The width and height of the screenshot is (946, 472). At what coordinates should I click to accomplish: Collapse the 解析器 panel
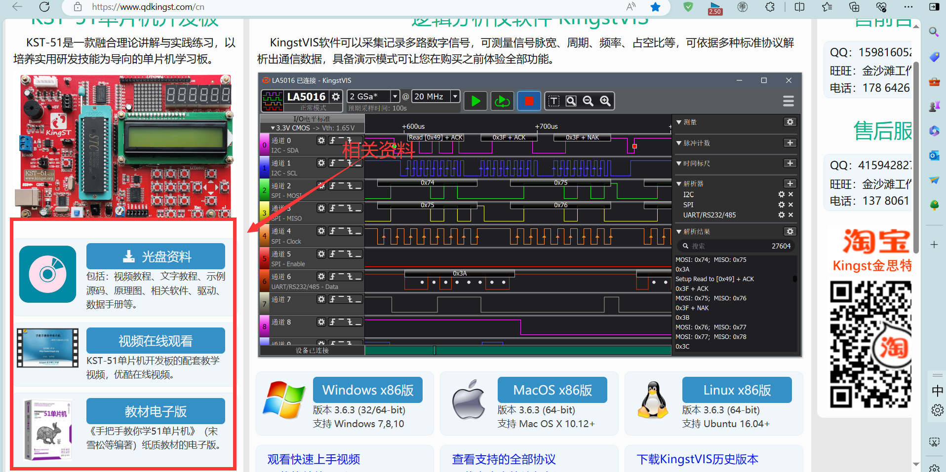tap(679, 183)
